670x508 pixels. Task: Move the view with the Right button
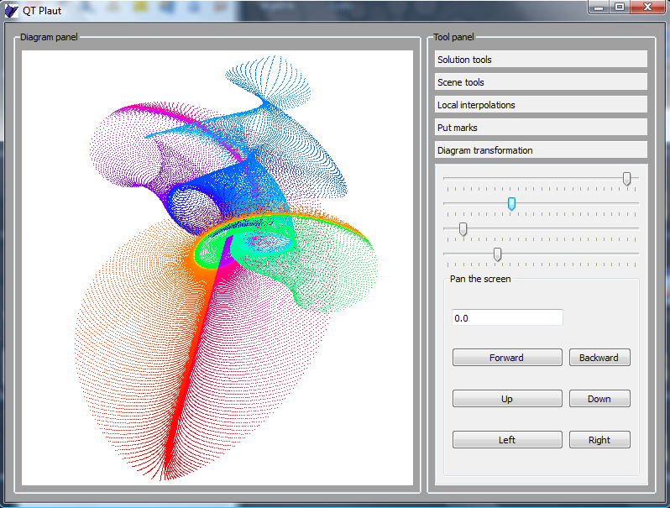(599, 440)
